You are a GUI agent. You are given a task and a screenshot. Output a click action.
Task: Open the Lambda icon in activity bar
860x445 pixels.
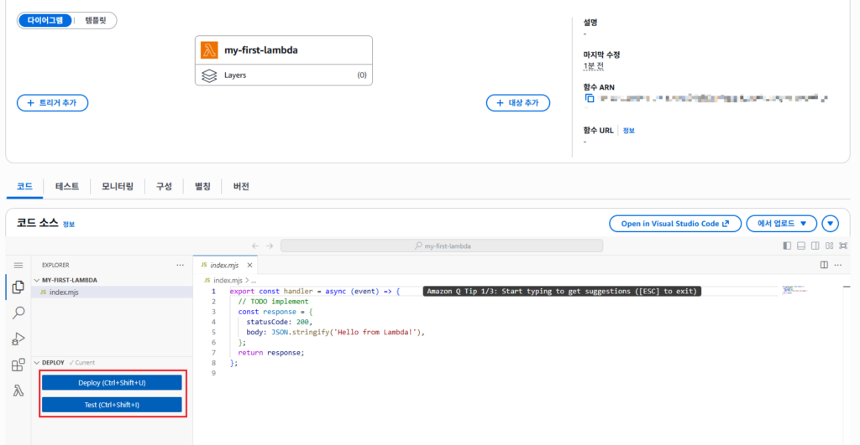tap(18, 391)
